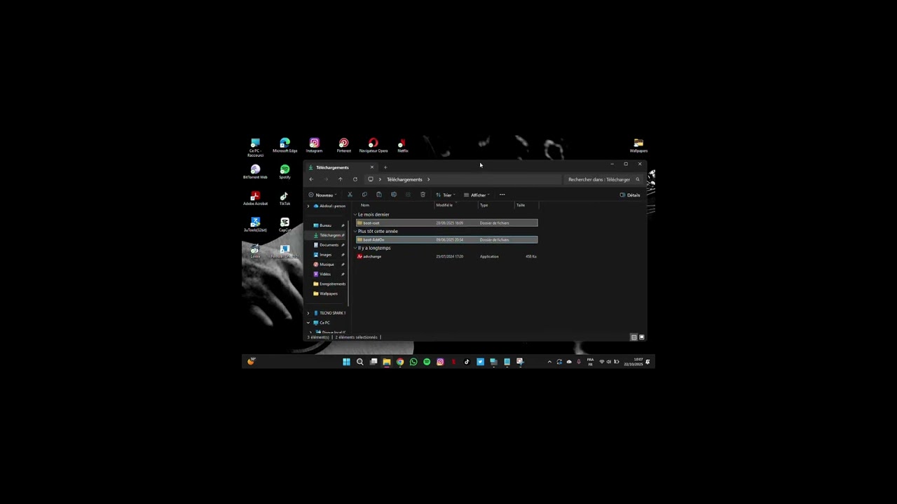This screenshot has height=504, width=897.
Task: Switch to the large thumbnails view
Action: tap(641, 337)
